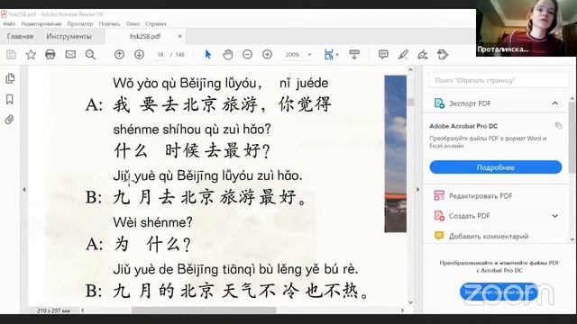Viewport: 577px width, 324px height.
Task: Click the Save file toolbar icon
Action: [x=11, y=55]
